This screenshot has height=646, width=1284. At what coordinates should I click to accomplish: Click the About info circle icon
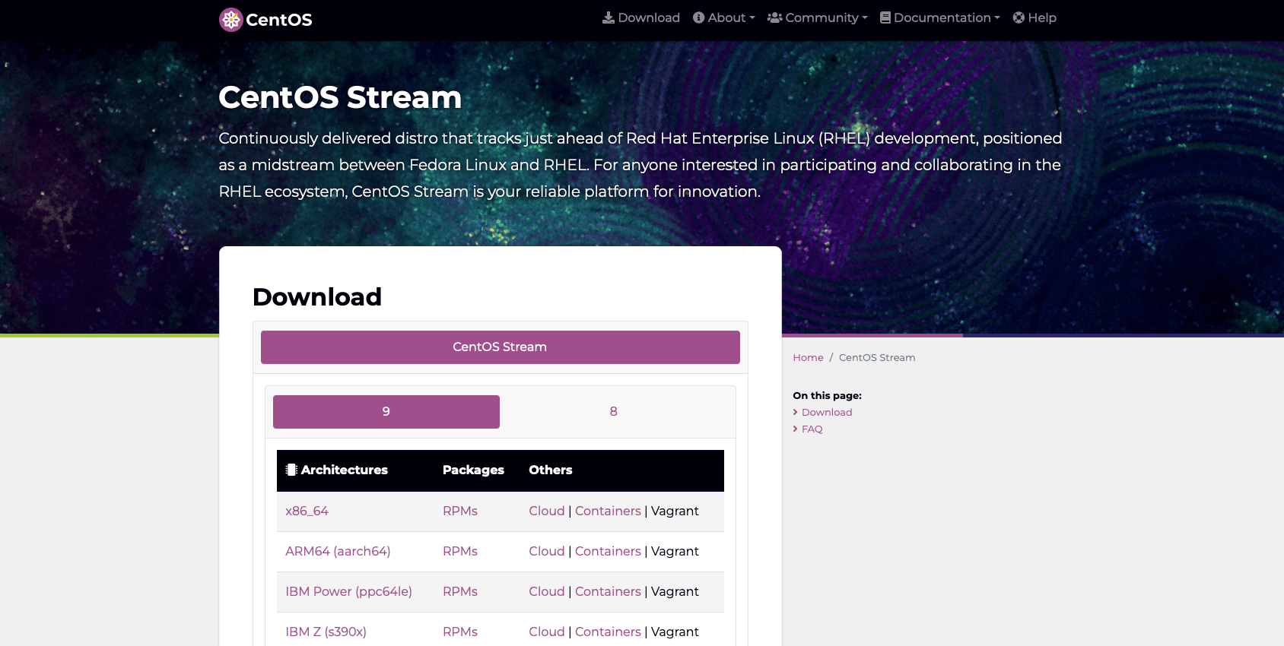pos(698,17)
